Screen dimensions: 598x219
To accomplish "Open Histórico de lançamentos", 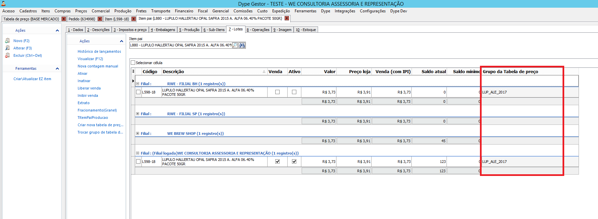I will coord(99,51).
